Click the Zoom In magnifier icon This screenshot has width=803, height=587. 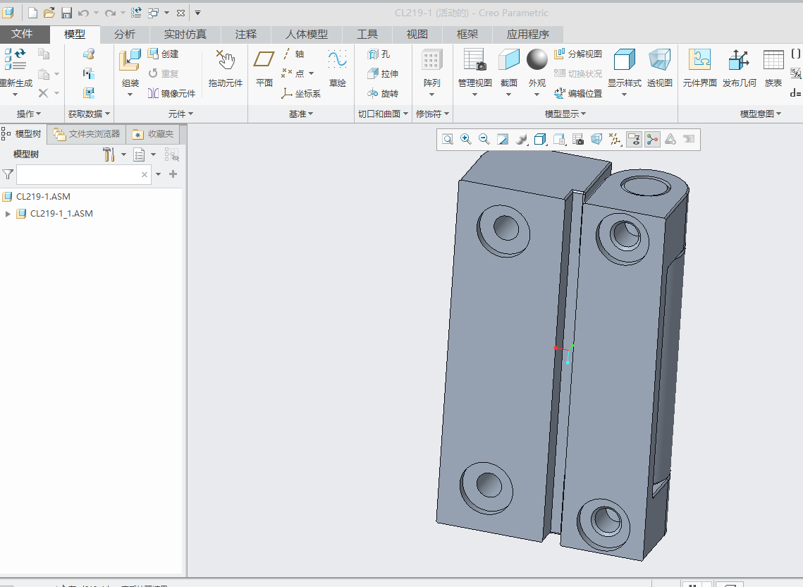click(x=466, y=140)
